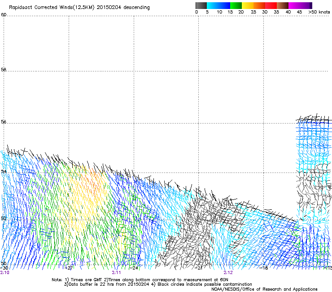The image size is (332, 292).
Task: Click the latitude label '52'
Action: click(x=4, y=218)
